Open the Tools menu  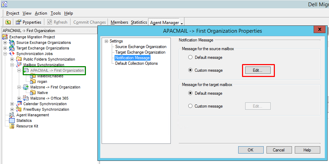point(56,13)
